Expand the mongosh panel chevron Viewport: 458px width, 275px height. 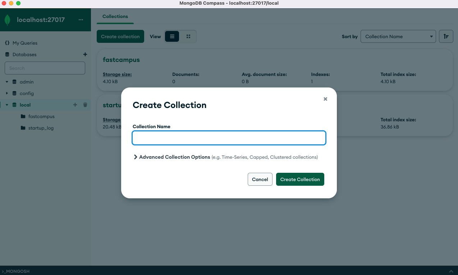451,271
